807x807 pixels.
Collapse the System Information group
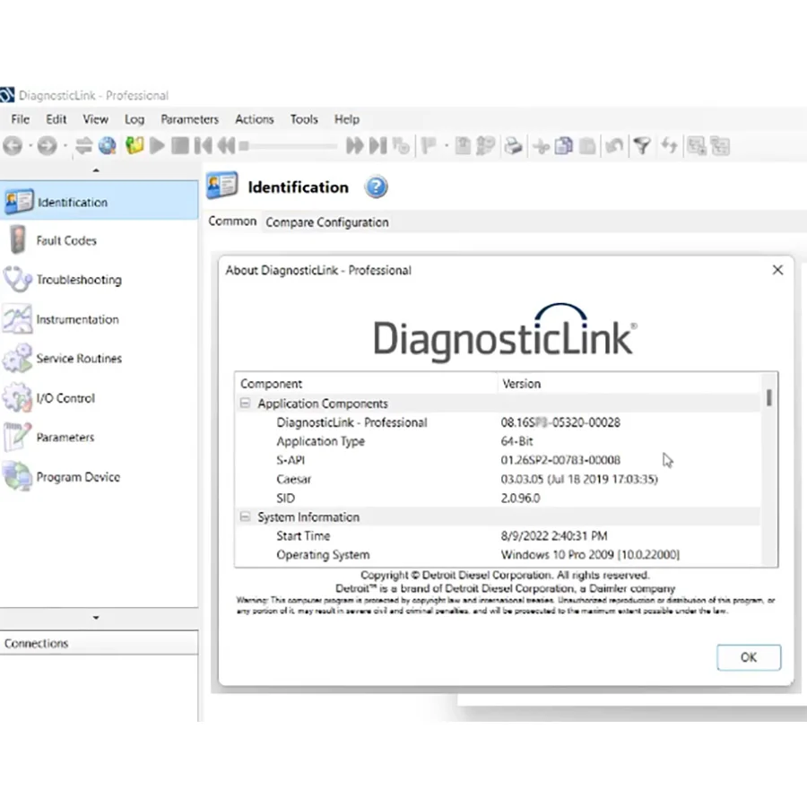coord(245,516)
